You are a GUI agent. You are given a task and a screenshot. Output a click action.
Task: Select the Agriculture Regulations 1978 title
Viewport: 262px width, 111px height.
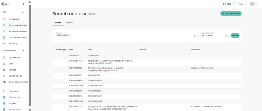pos(106,69)
